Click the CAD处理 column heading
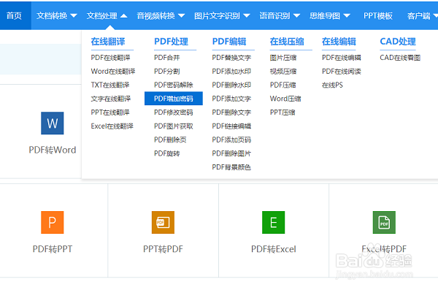 click(x=398, y=42)
